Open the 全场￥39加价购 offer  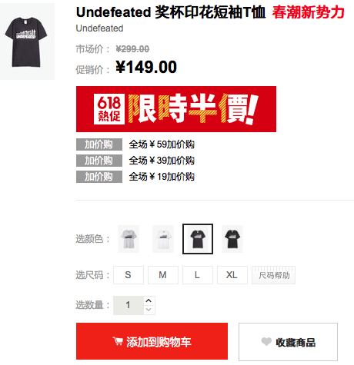162,161
